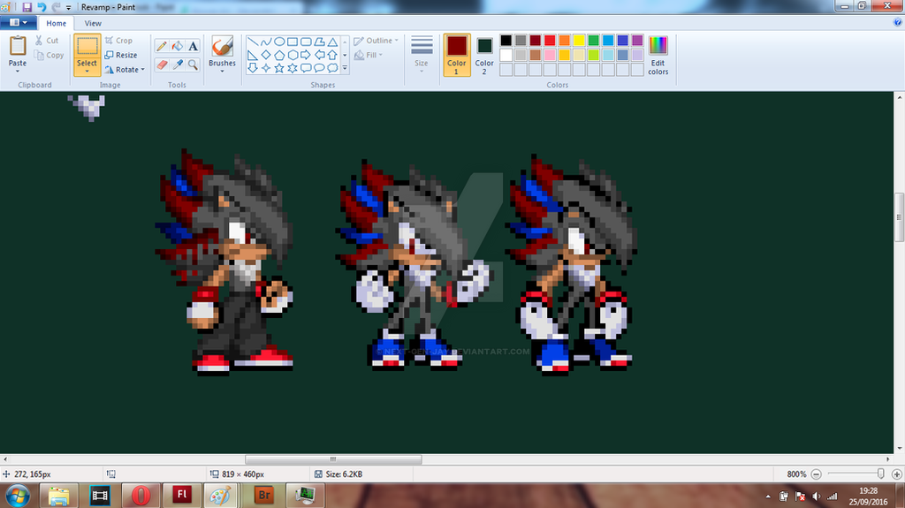Choose the Curve shape
This screenshot has height=508, width=905.
tap(265, 42)
